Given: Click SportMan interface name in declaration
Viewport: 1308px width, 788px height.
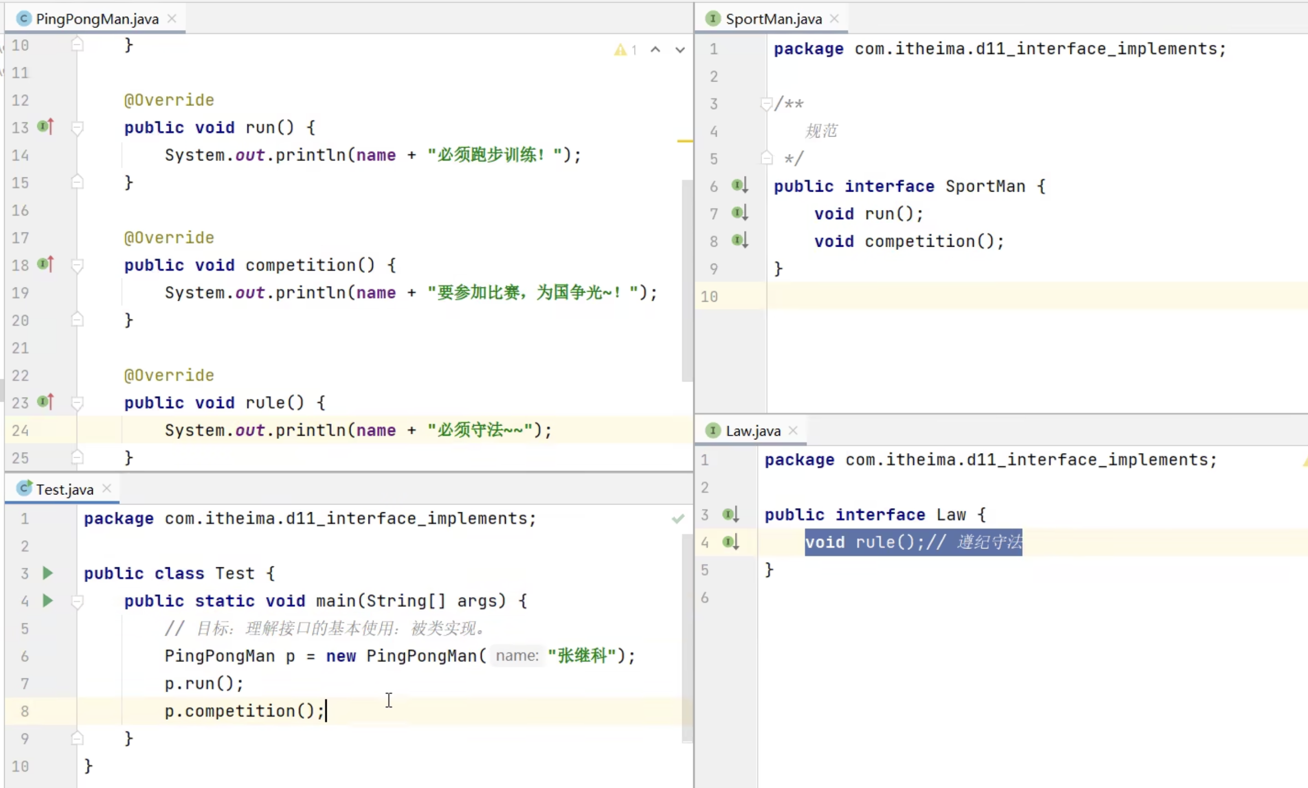Looking at the screenshot, I should point(985,186).
